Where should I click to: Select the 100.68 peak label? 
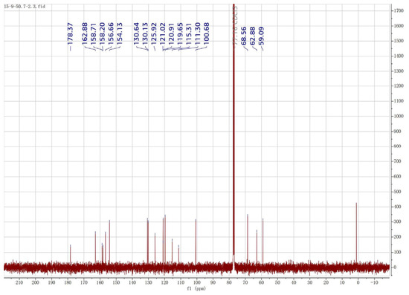(x=206, y=33)
